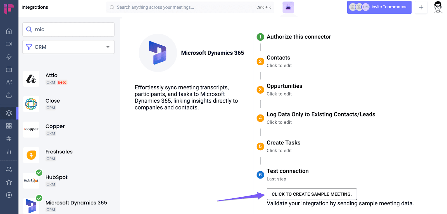Click 'Click to edit' under Contacts

pos(279,66)
